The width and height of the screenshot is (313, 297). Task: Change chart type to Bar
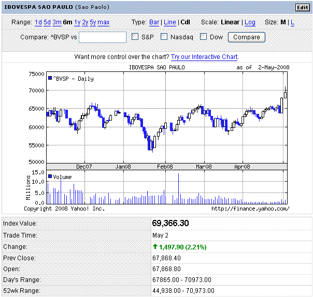point(154,22)
